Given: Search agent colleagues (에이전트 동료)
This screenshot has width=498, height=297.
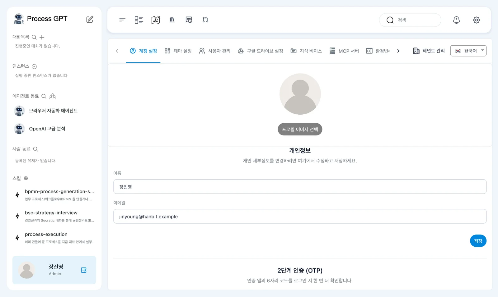Looking at the screenshot, I should point(44,96).
